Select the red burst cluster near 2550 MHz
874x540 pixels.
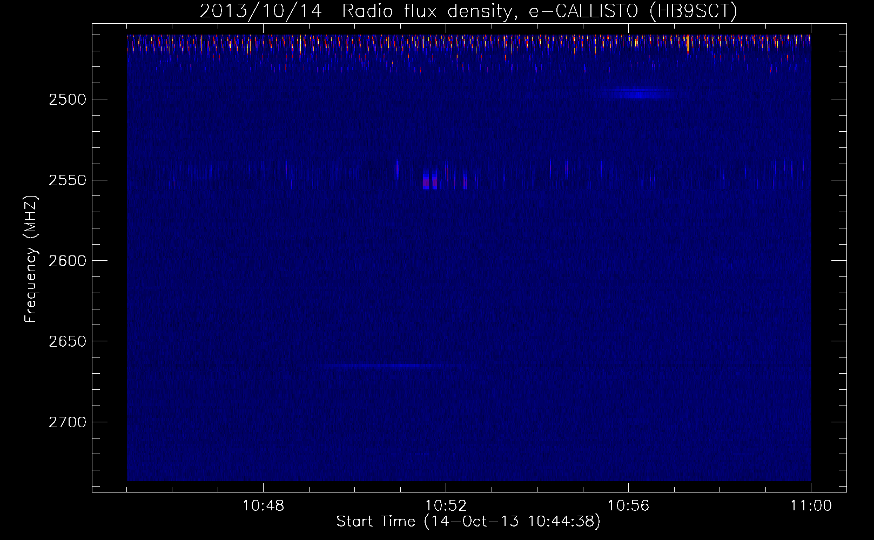click(x=431, y=179)
